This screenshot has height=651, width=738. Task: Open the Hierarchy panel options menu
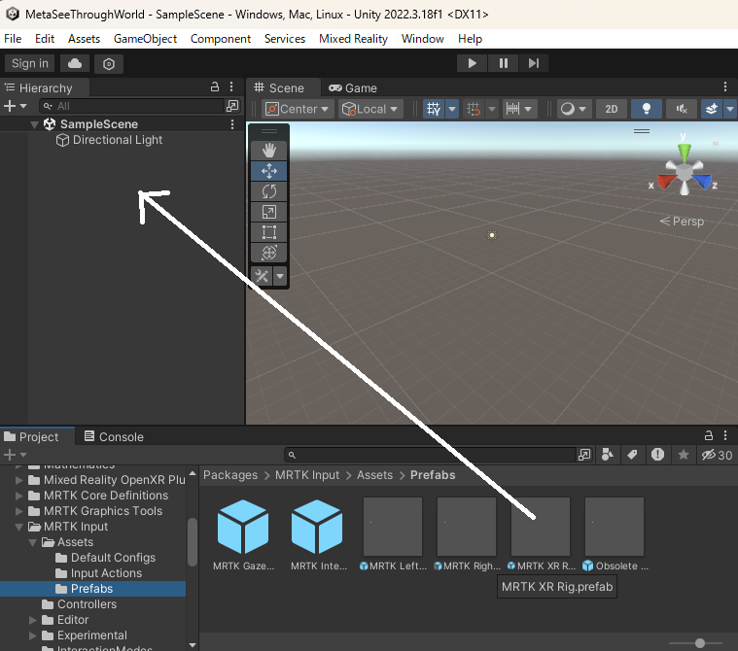tap(231, 87)
